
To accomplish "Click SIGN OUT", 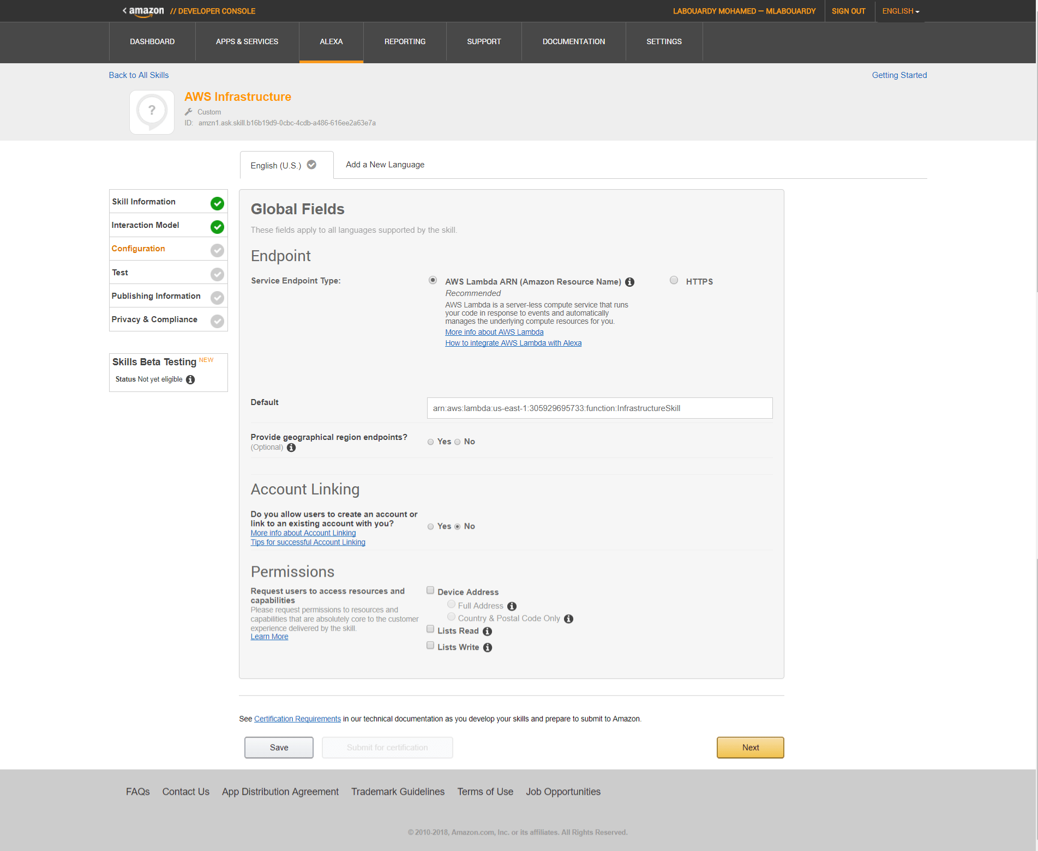I will click(849, 11).
